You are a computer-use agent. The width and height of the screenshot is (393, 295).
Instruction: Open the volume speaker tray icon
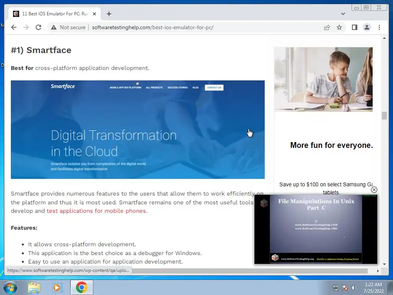point(354,288)
